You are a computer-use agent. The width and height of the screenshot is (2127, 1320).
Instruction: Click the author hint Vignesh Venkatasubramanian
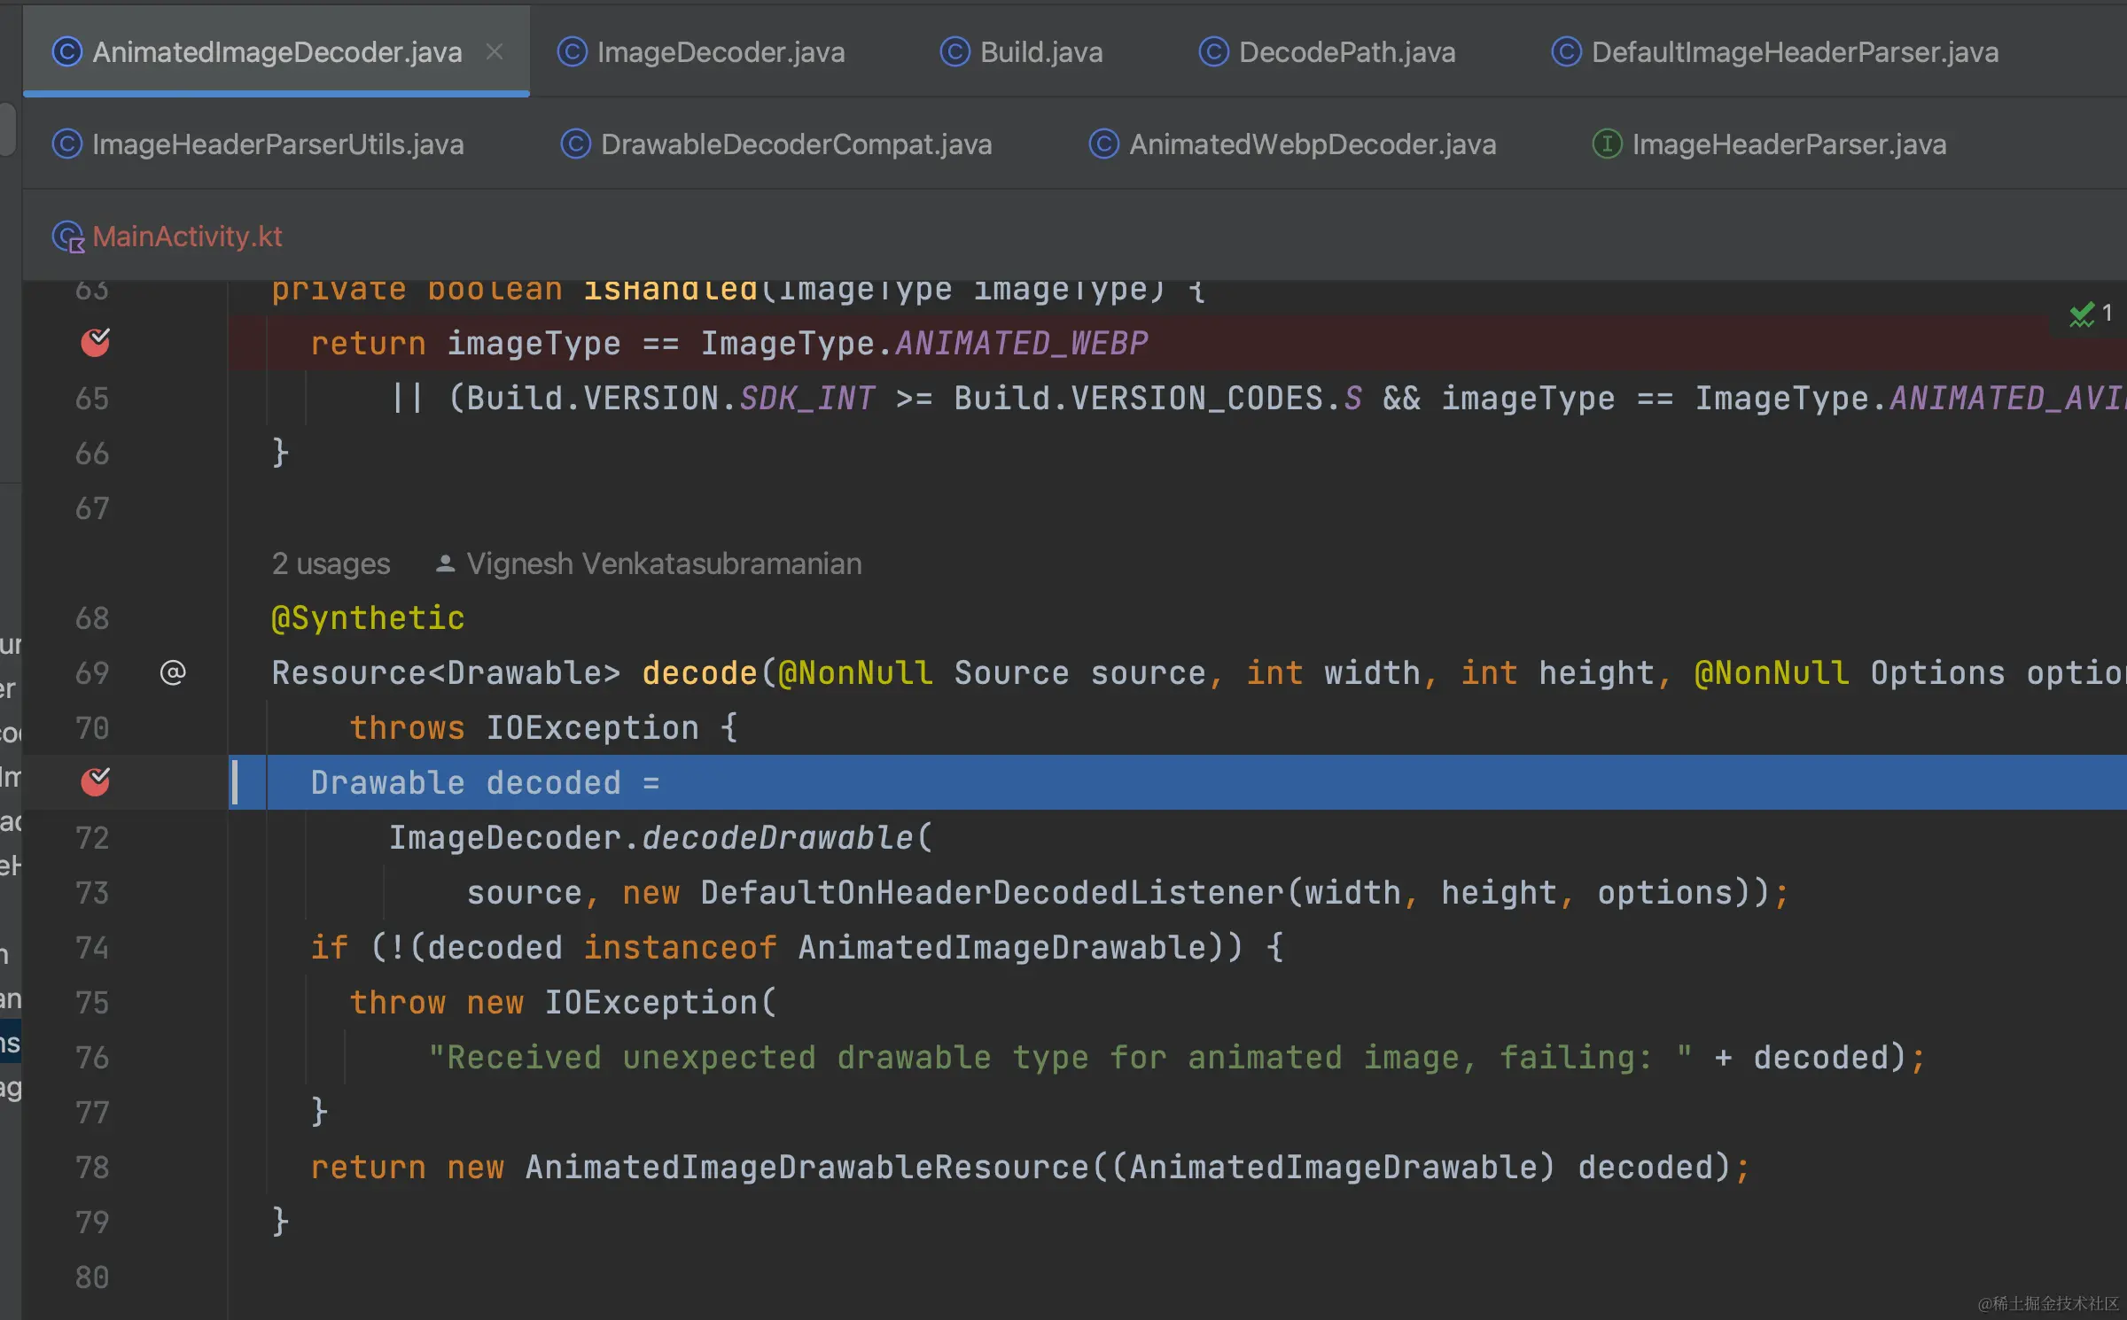(649, 563)
